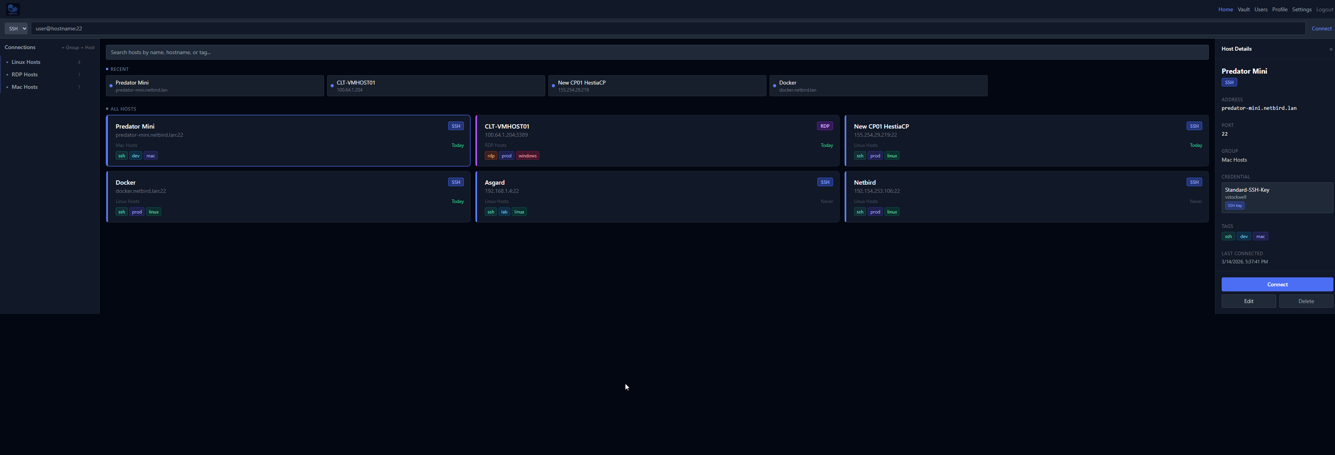Click the Wraith logo icon

coord(13,9)
